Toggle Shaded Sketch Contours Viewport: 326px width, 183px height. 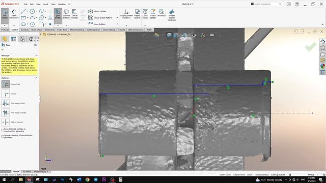(x=172, y=15)
